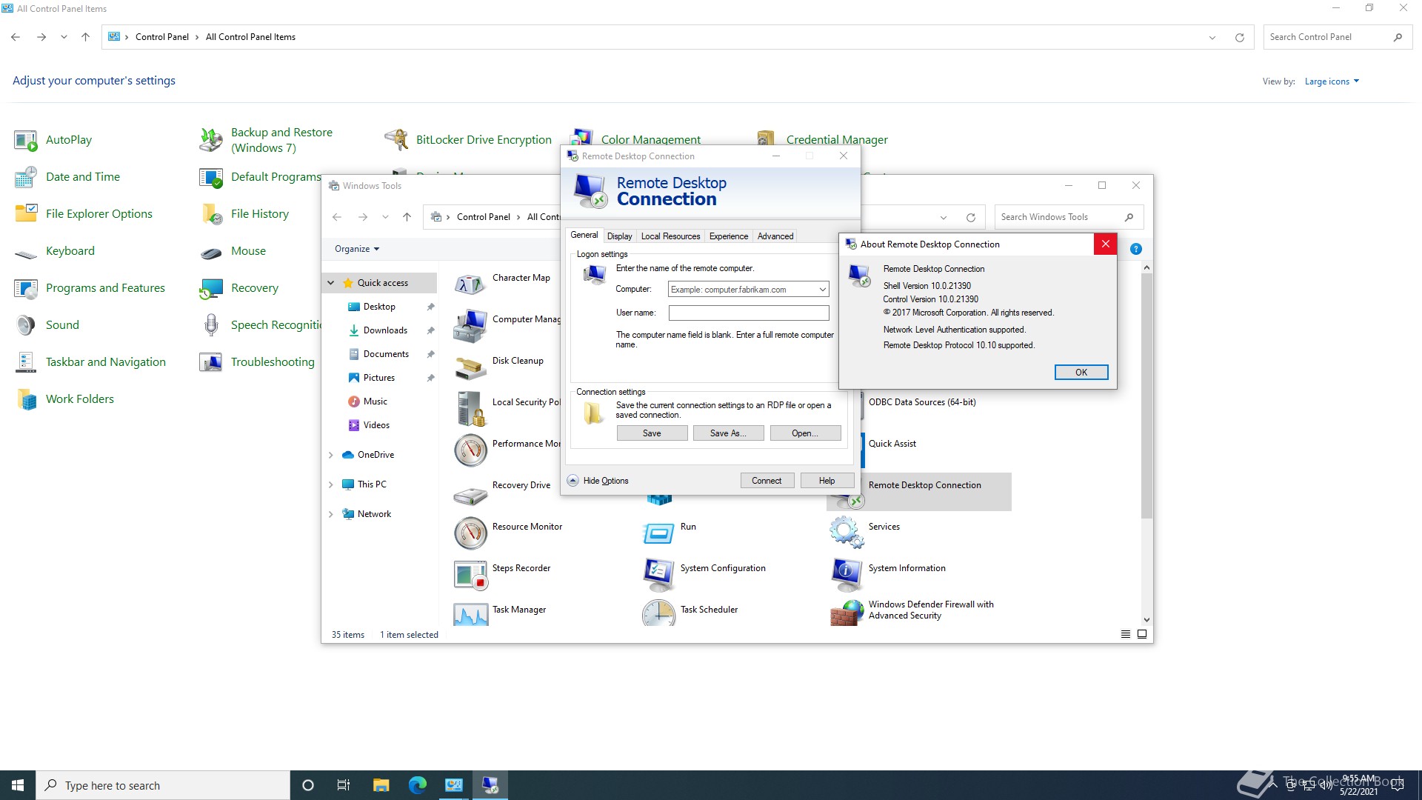Expand Network tree node
Viewport: 1422px width, 800px height.
click(330, 514)
